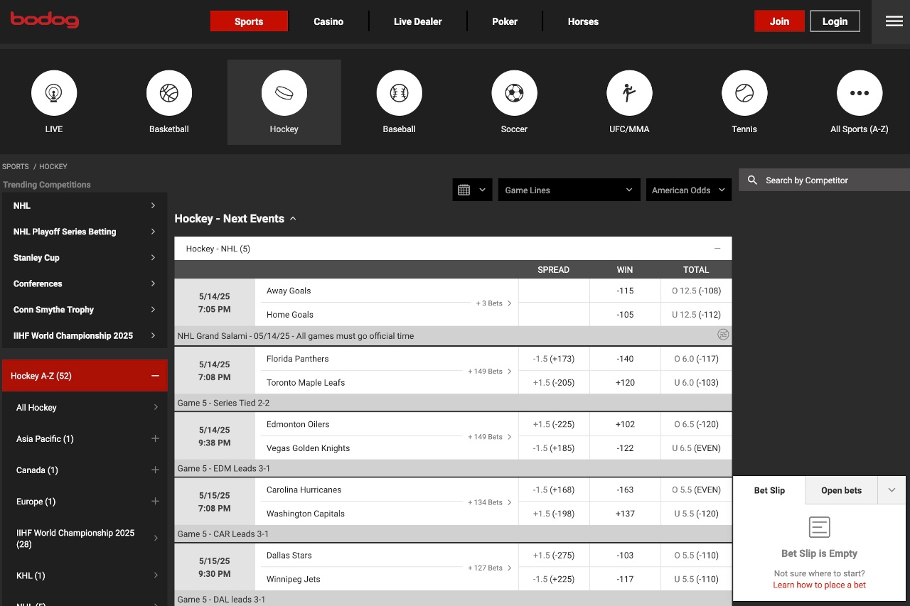Open IIHF World Championship 2025 (28) item
Screen dimensions: 910x606
[85, 539]
